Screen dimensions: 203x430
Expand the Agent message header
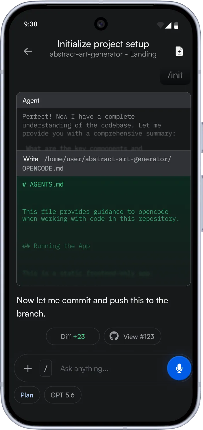(x=104, y=101)
